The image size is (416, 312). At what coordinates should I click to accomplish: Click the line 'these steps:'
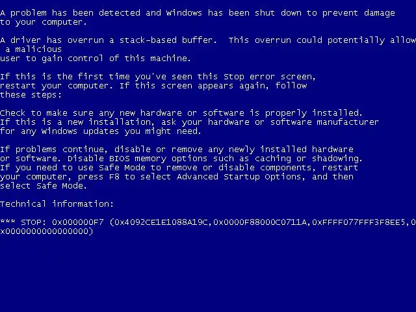point(31,95)
